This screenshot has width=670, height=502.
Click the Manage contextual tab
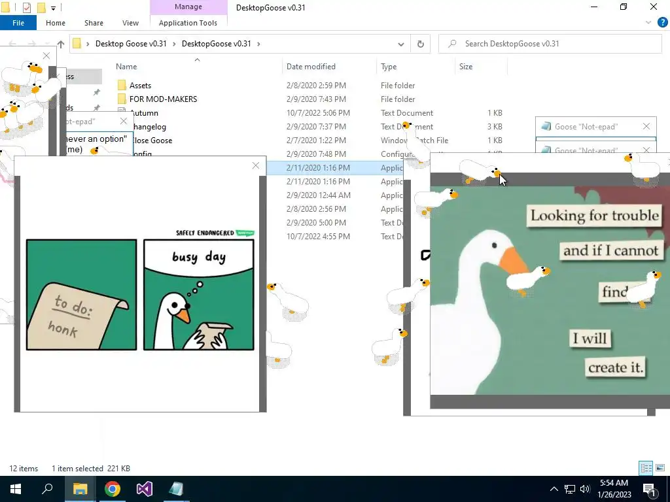tap(188, 7)
